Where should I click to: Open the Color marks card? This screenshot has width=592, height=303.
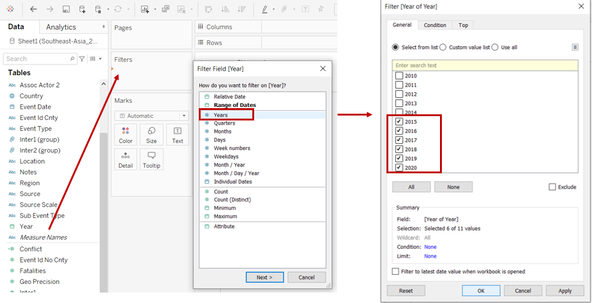126,135
